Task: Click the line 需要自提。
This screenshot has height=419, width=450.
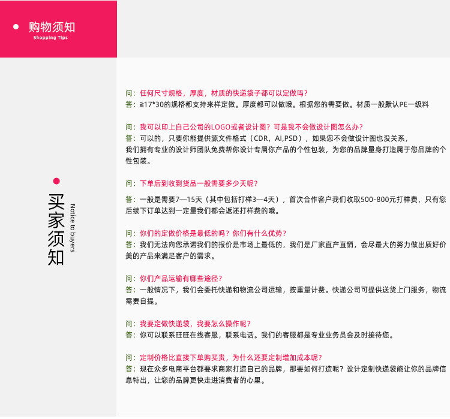Action: pos(142,301)
